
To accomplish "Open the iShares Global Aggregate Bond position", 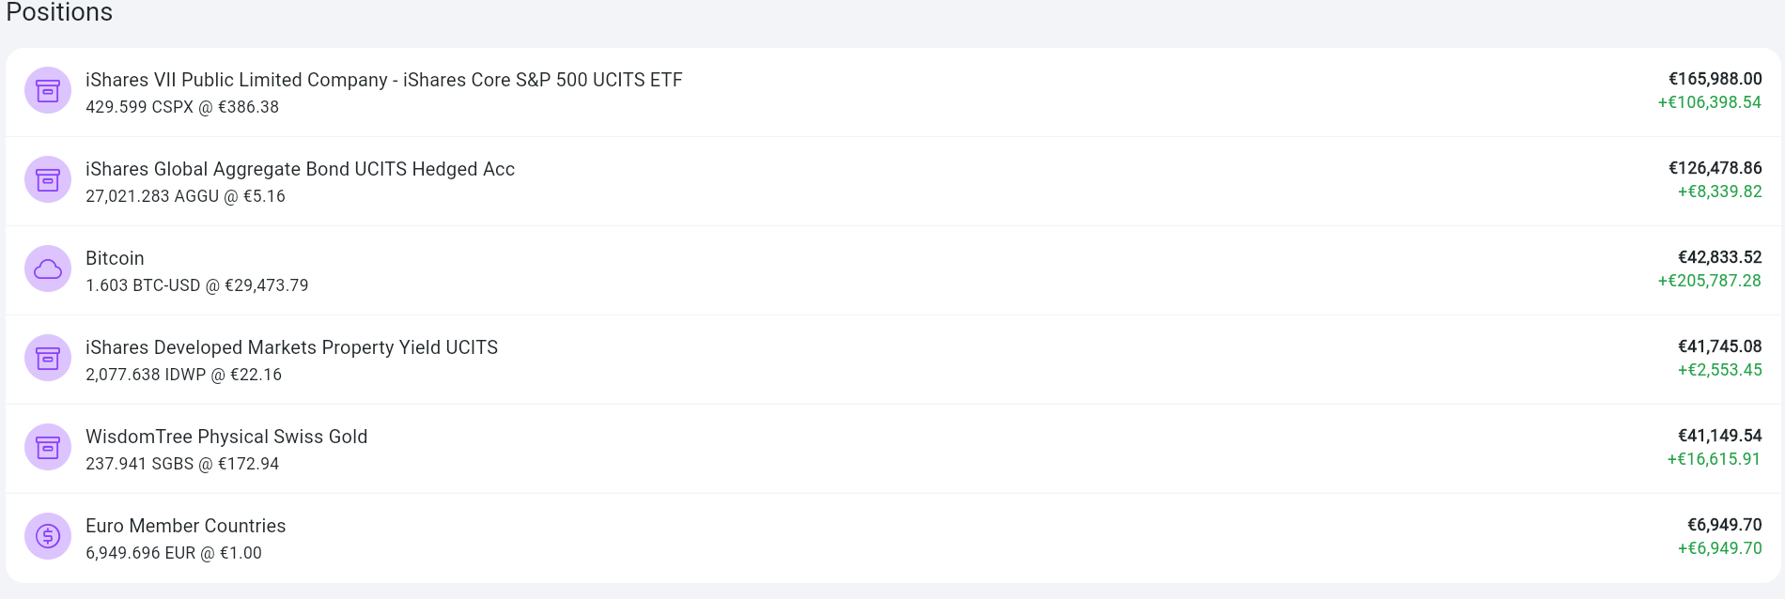I will pos(300,169).
